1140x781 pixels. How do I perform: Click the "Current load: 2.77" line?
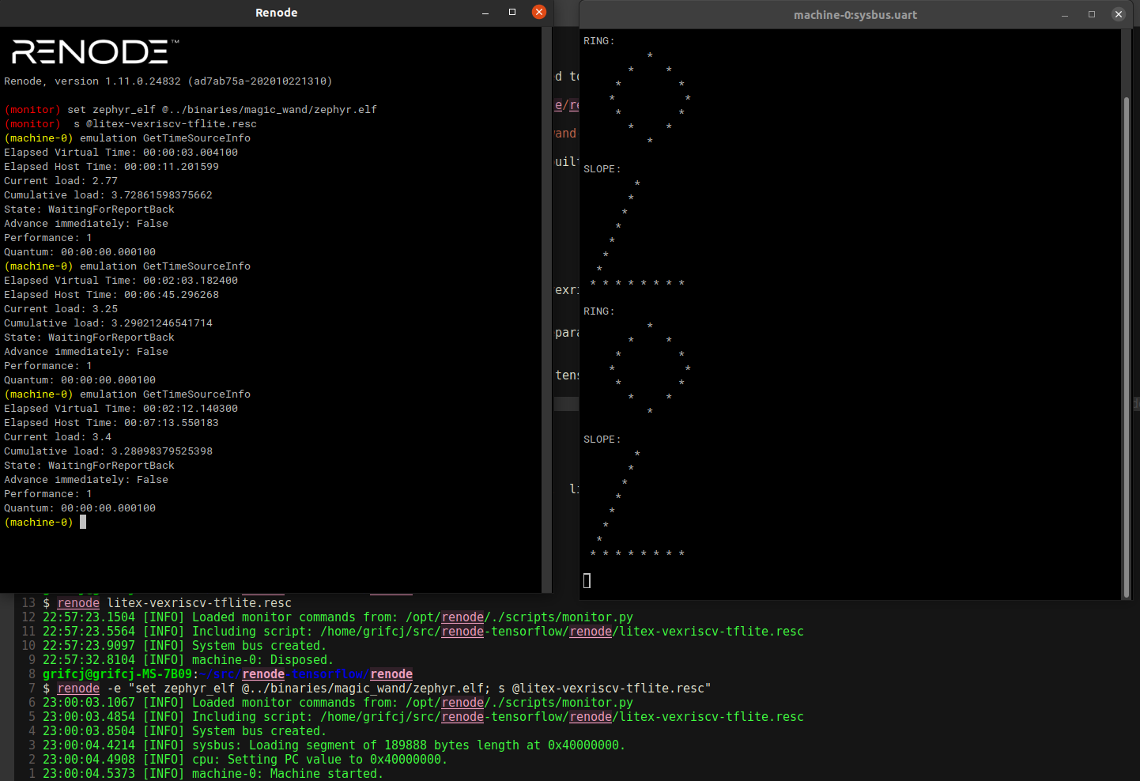click(x=61, y=181)
